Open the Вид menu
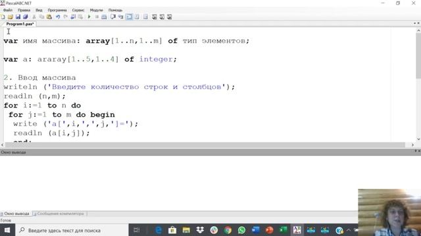Screen dimensions: 421x236 (x=39, y=10)
